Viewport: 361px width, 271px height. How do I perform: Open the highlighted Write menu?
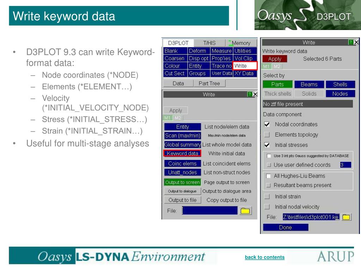click(245, 66)
